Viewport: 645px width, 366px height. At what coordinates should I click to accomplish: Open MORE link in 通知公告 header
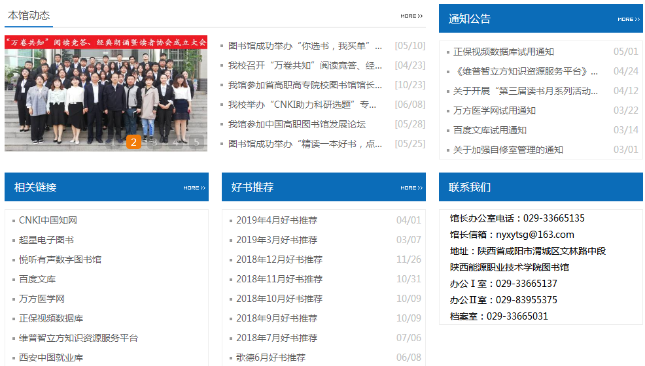[629, 20]
